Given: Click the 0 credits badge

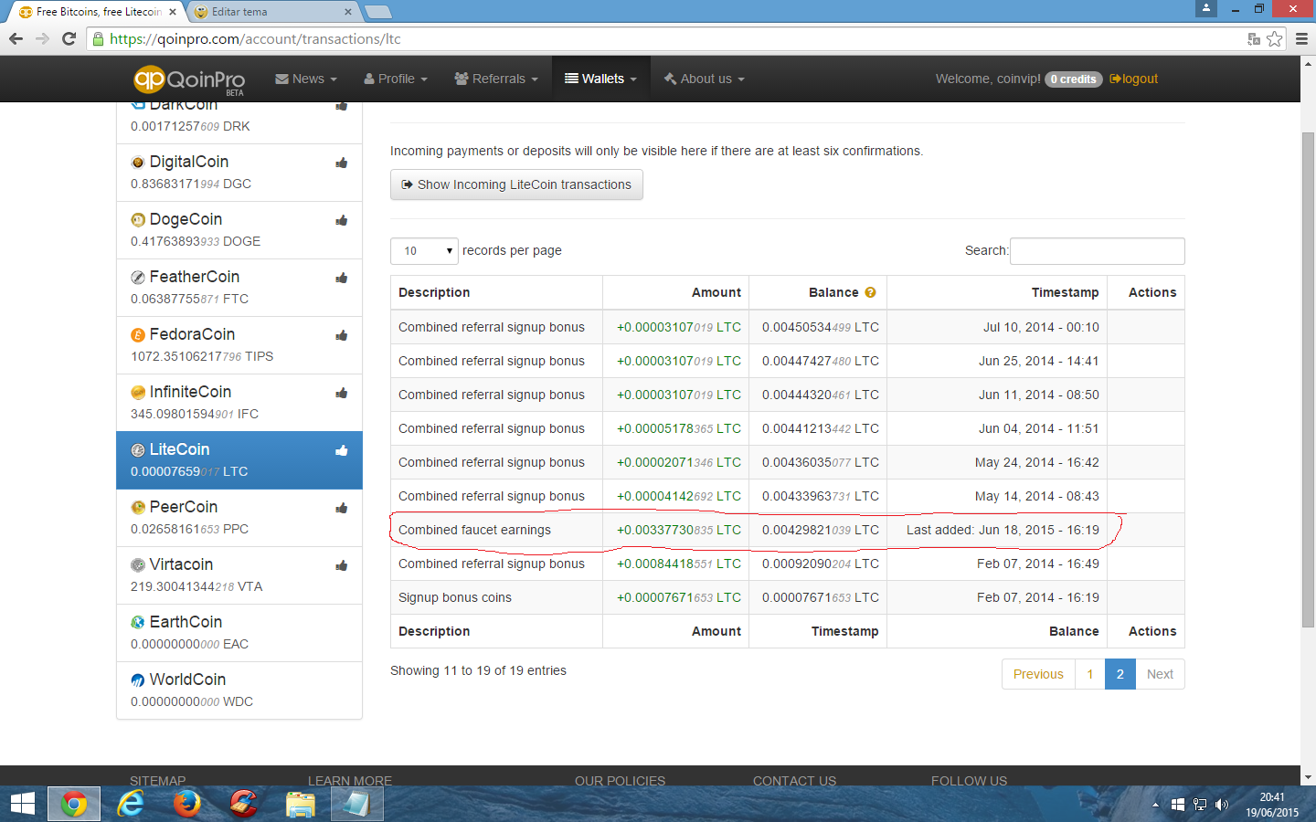Looking at the screenshot, I should (x=1073, y=79).
